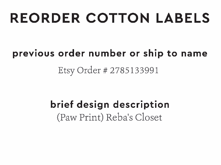Click the design description field value
The image size is (221, 165).
109,118
